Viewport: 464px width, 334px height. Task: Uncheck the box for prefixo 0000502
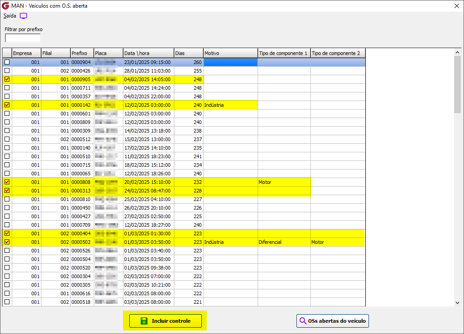7,242
